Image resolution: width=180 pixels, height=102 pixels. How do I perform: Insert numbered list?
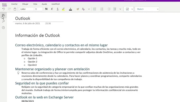coord(102,9)
